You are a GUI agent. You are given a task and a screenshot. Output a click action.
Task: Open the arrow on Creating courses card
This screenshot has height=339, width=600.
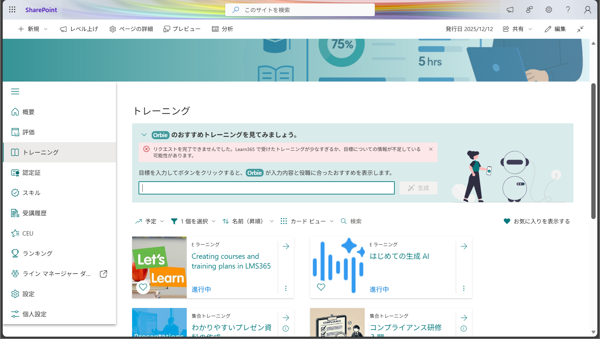coord(286,246)
